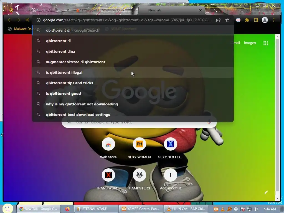Select 'is qbittorrent illegal' suggestion
The height and width of the screenshot is (213, 284).
pyautogui.click(x=133, y=72)
